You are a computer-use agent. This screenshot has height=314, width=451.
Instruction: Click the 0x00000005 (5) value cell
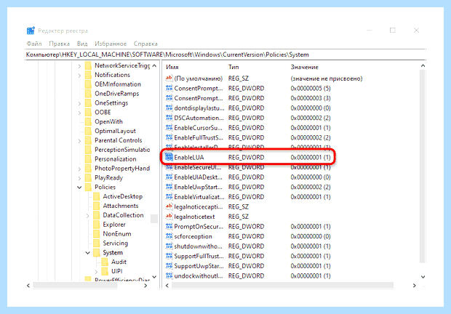pos(311,88)
